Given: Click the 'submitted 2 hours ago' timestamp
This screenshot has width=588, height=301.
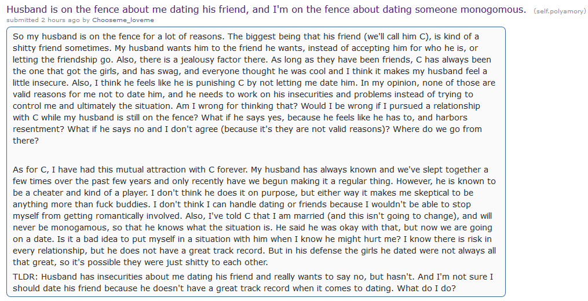Looking at the screenshot, I should (43, 20).
